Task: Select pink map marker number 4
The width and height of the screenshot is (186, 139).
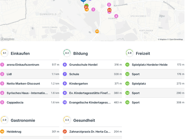Action: pyautogui.click(x=116, y=16)
